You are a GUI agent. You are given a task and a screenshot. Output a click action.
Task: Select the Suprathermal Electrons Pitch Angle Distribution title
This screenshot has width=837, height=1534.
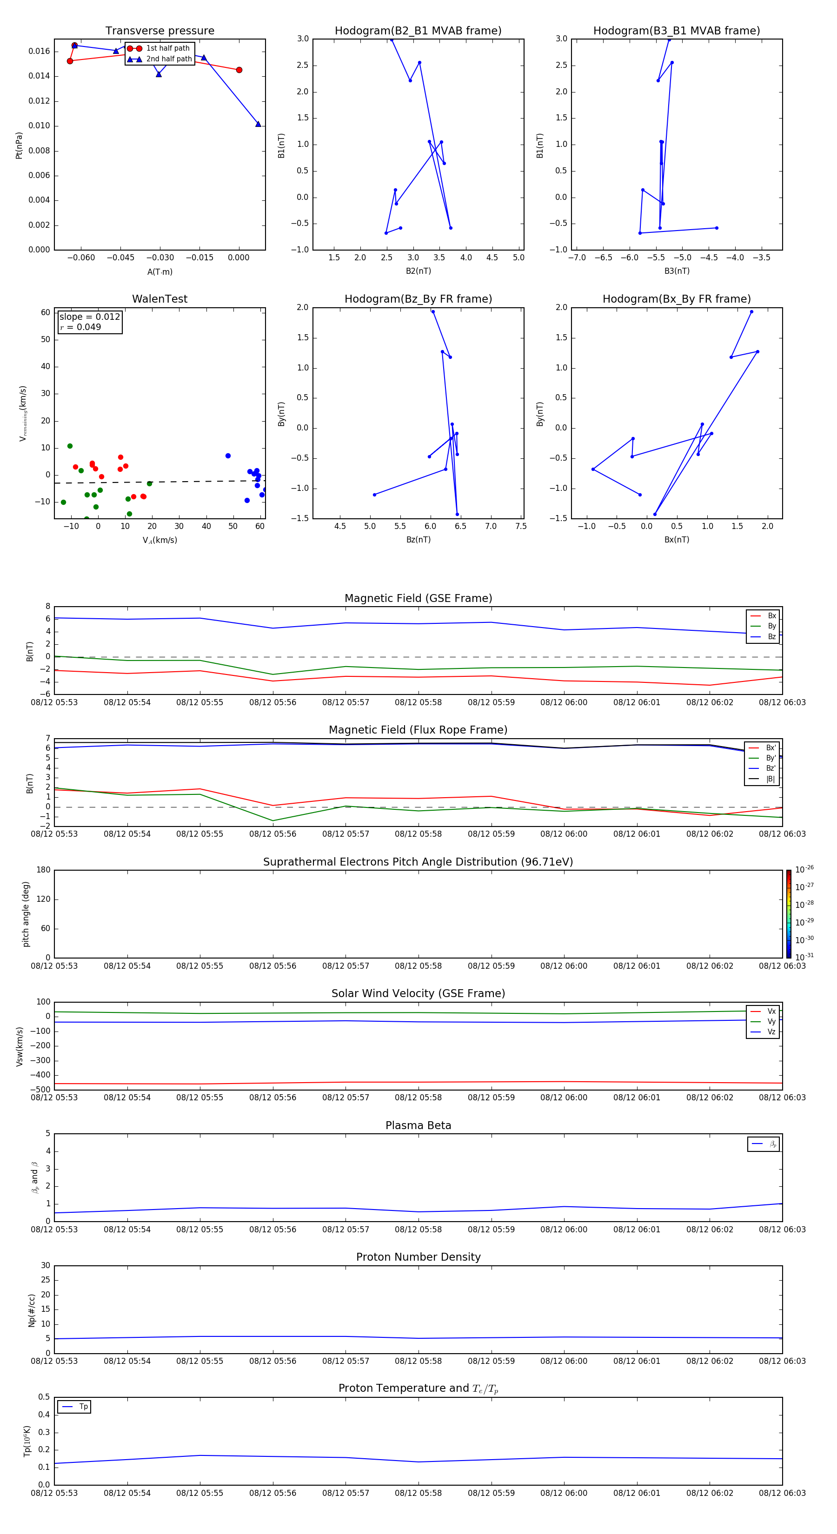[418, 862]
